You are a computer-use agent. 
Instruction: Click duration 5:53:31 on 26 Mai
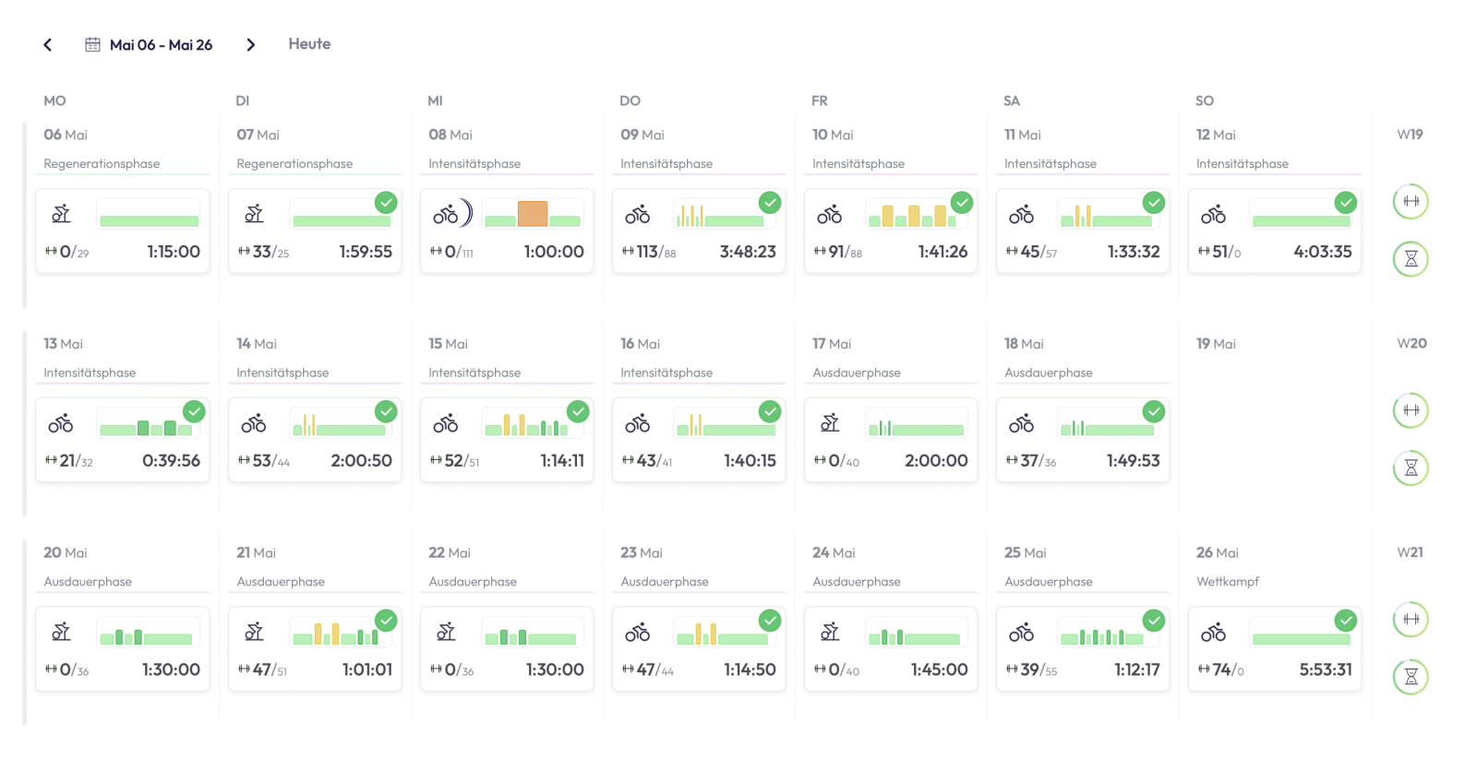[1326, 670]
